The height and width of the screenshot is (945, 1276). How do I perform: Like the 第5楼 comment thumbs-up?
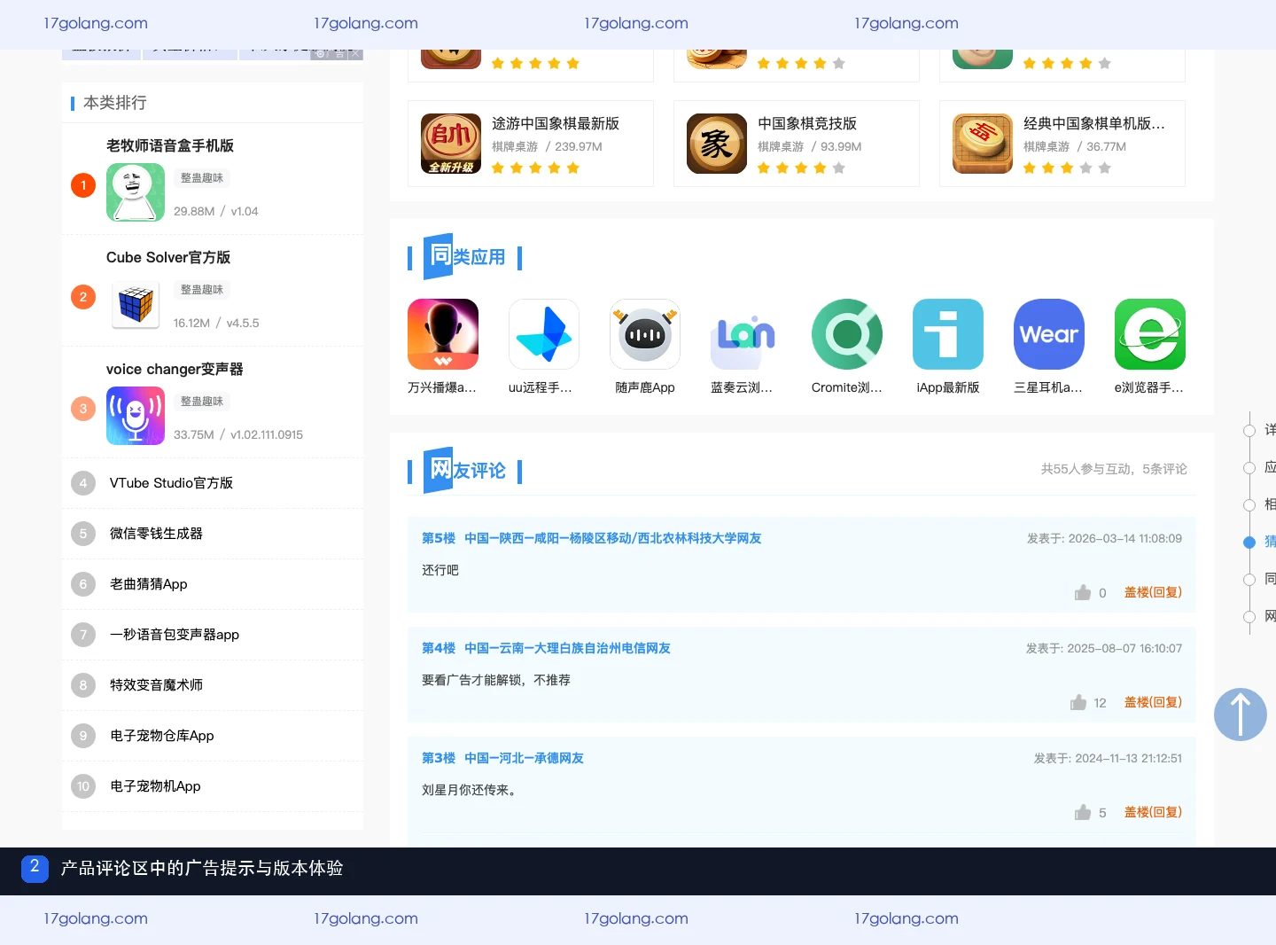tap(1083, 592)
